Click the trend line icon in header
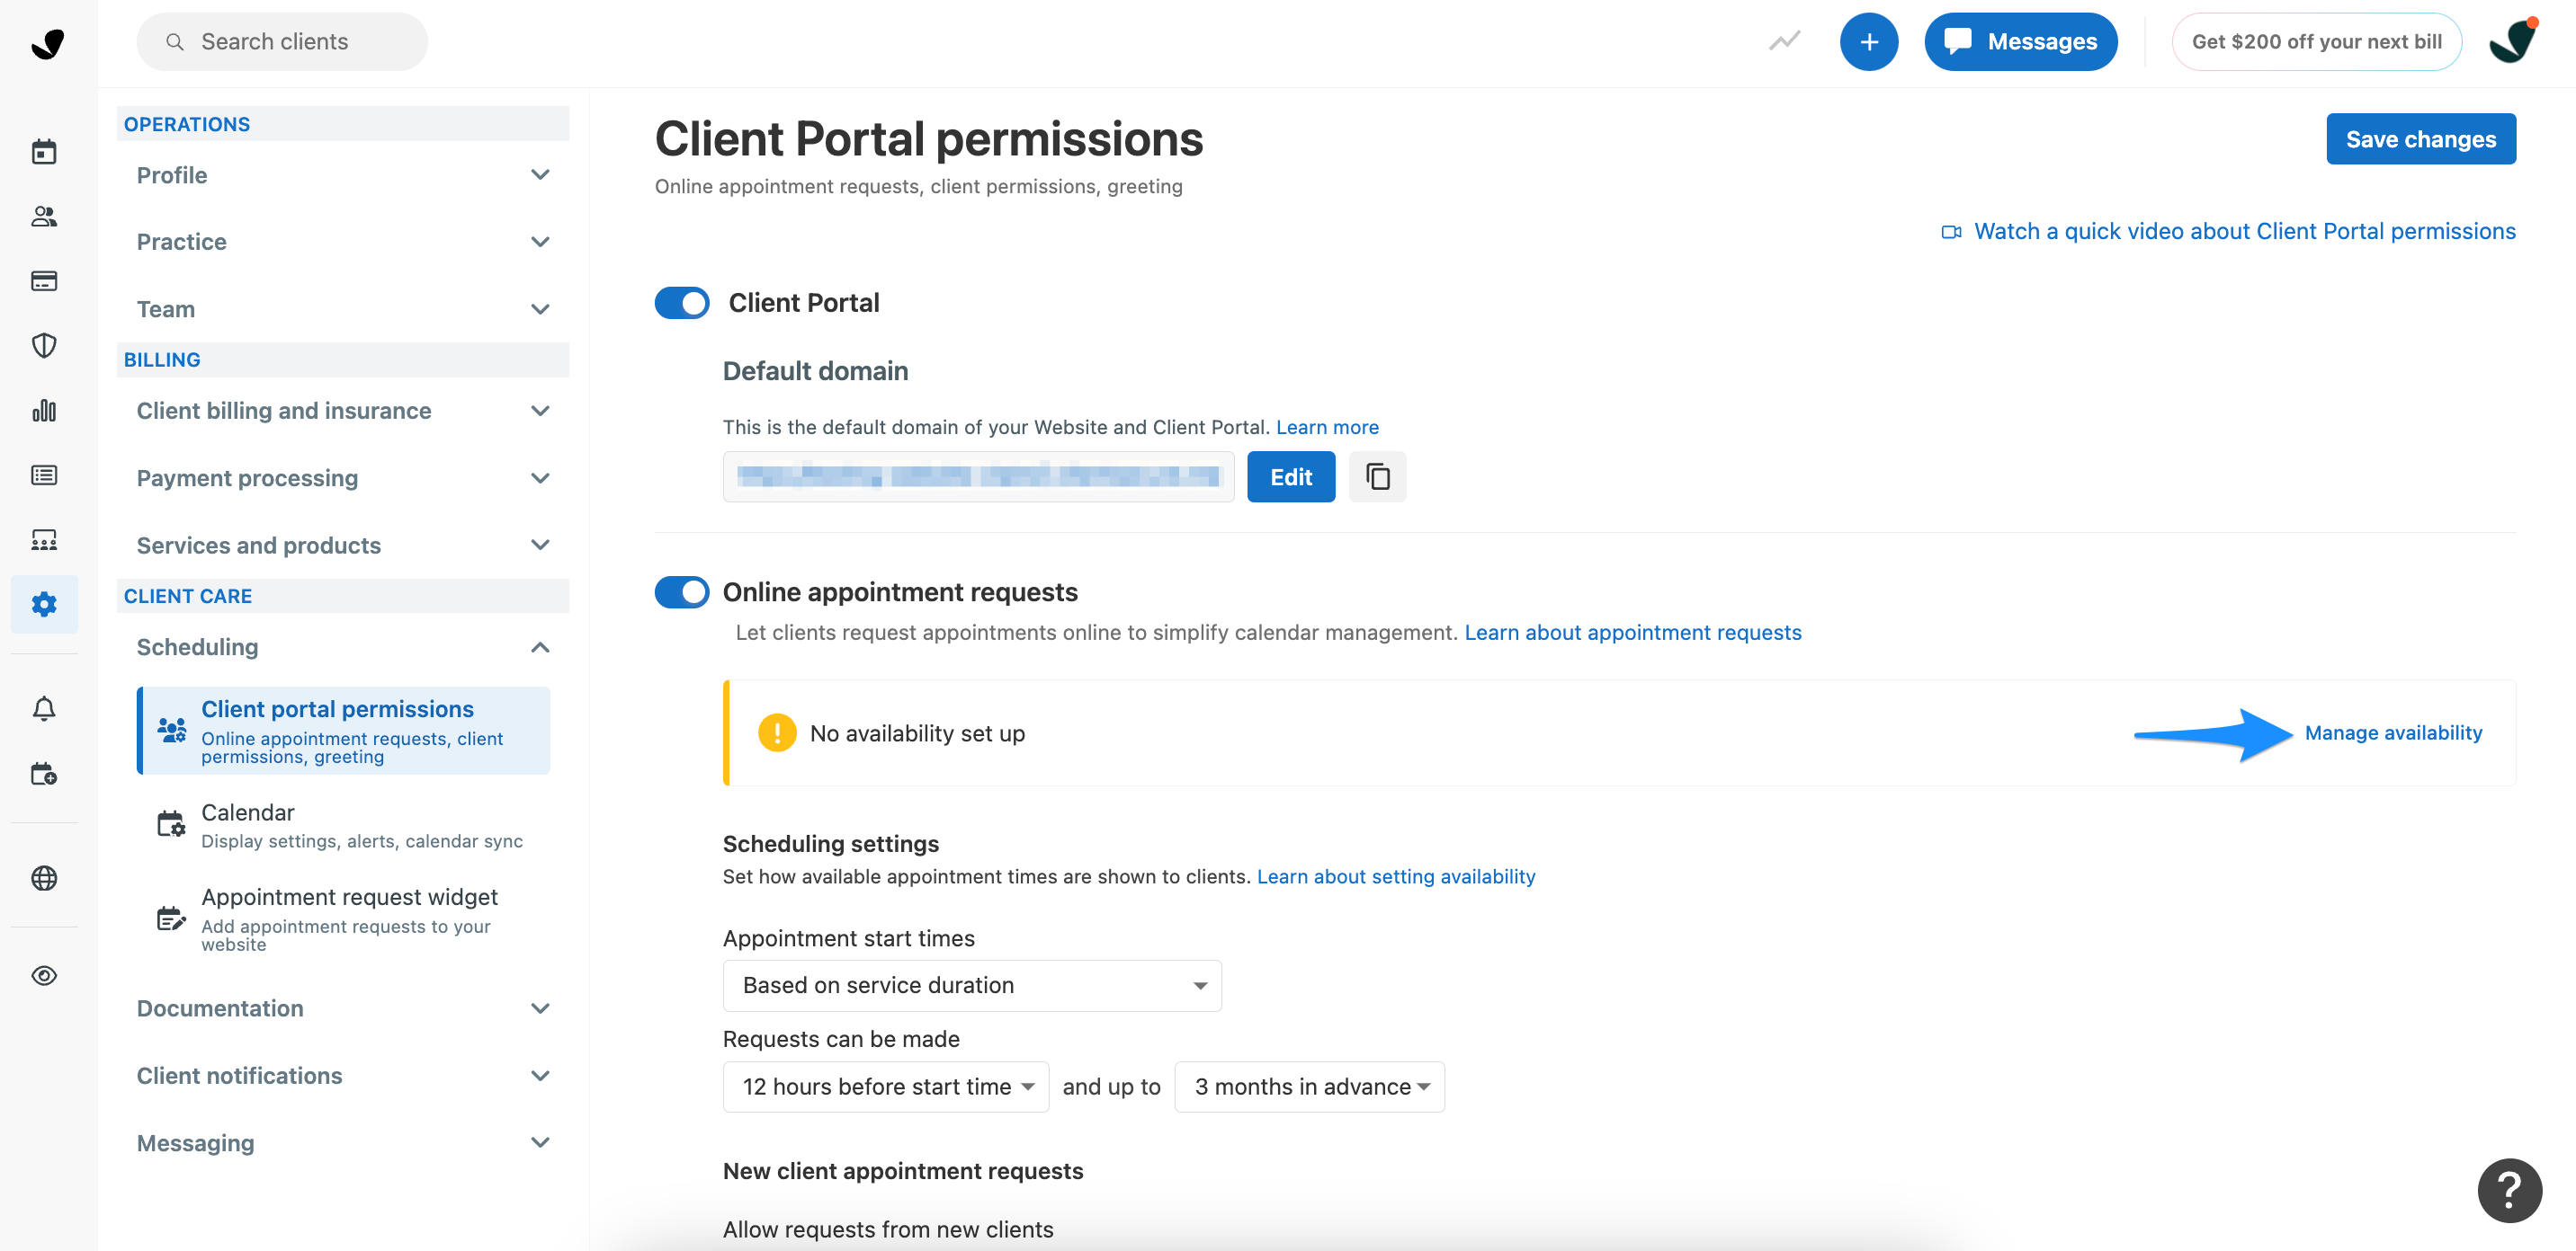 point(1785,41)
